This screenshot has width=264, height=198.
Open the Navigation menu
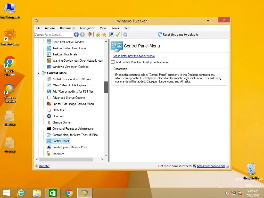pos(88,28)
